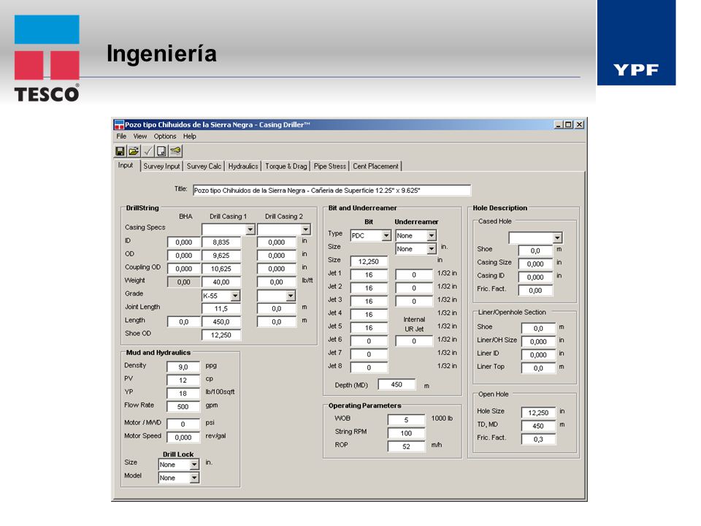Viewport: 701px width, 526px height.
Task: Click Coupling OD field 10,625
Action: tap(221, 270)
